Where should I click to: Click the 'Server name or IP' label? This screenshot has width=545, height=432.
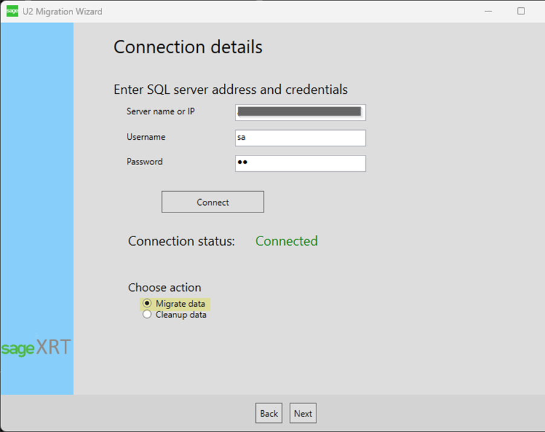(x=160, y=111)
